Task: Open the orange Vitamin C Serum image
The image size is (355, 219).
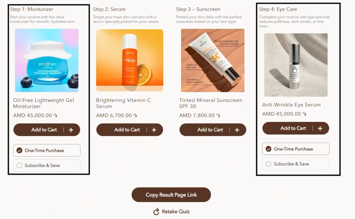Action: tap(130, 60)
